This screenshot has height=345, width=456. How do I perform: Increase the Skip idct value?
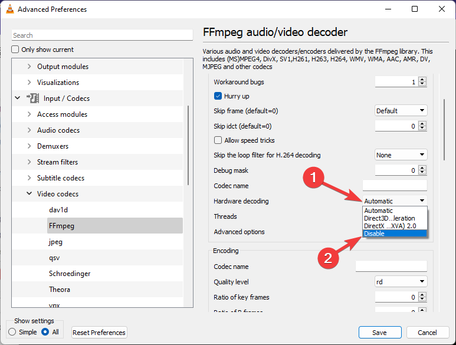[x=422, y=123]
